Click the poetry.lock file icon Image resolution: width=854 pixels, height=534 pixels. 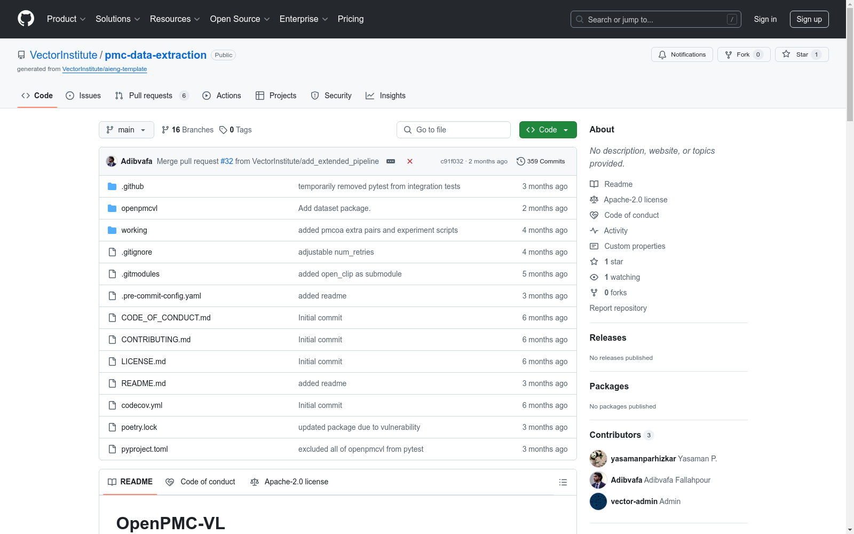pos(112,427)
